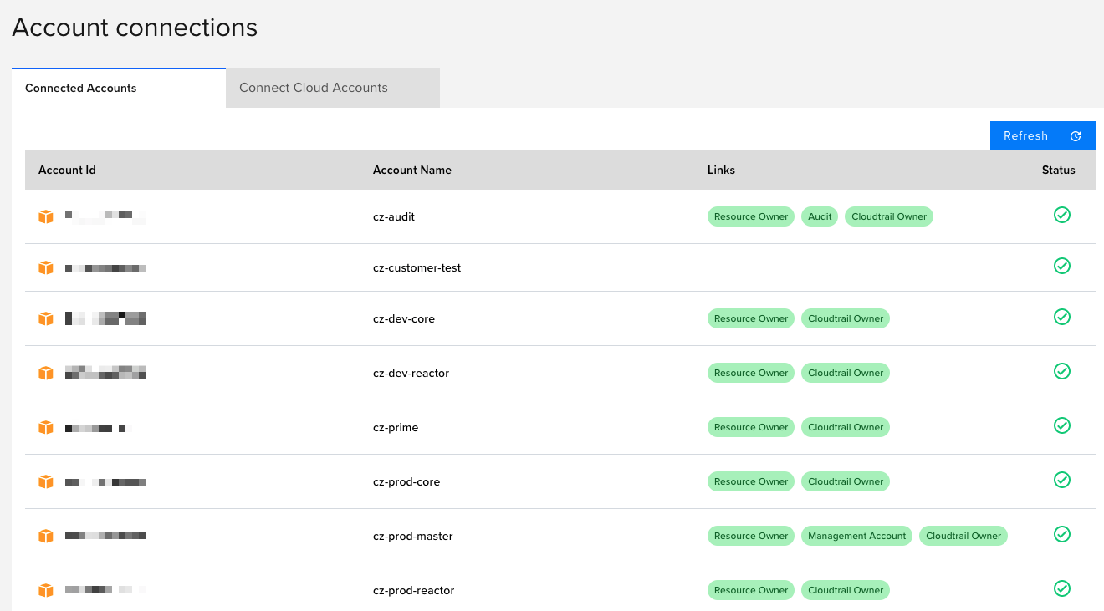Click the status checkmark for cz-dev-reactor
The image size is (1104, 611).
coord(1062,371)
